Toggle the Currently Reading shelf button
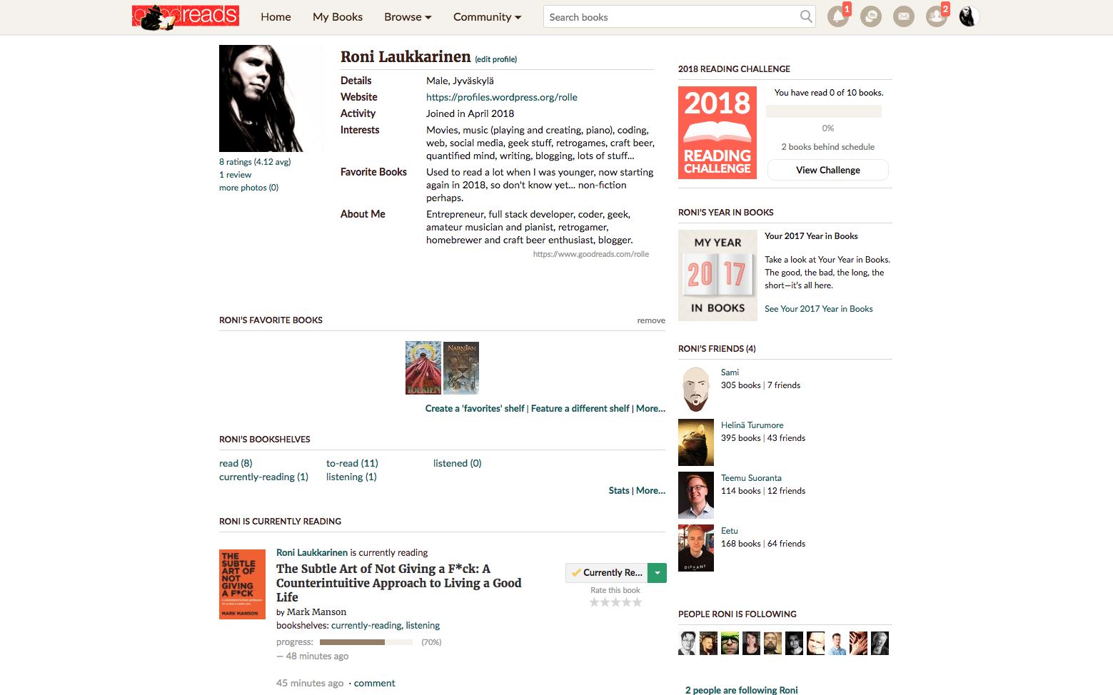The image size is (1113, 695). click(x=607, y=573)
